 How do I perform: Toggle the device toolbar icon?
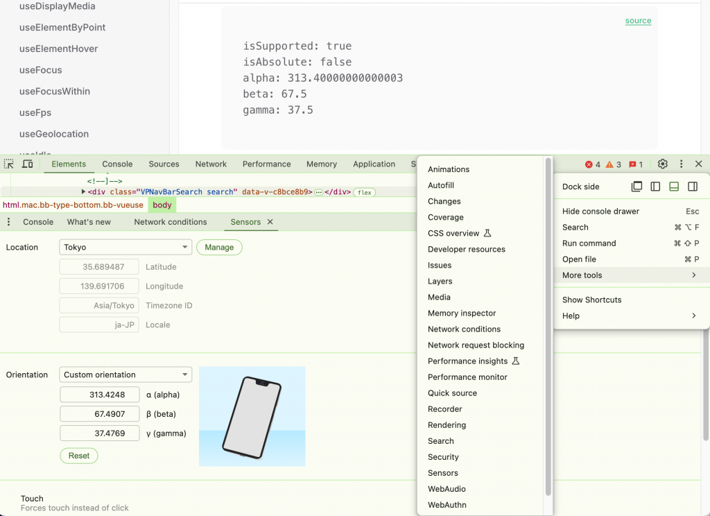click(x=28, y=164)
